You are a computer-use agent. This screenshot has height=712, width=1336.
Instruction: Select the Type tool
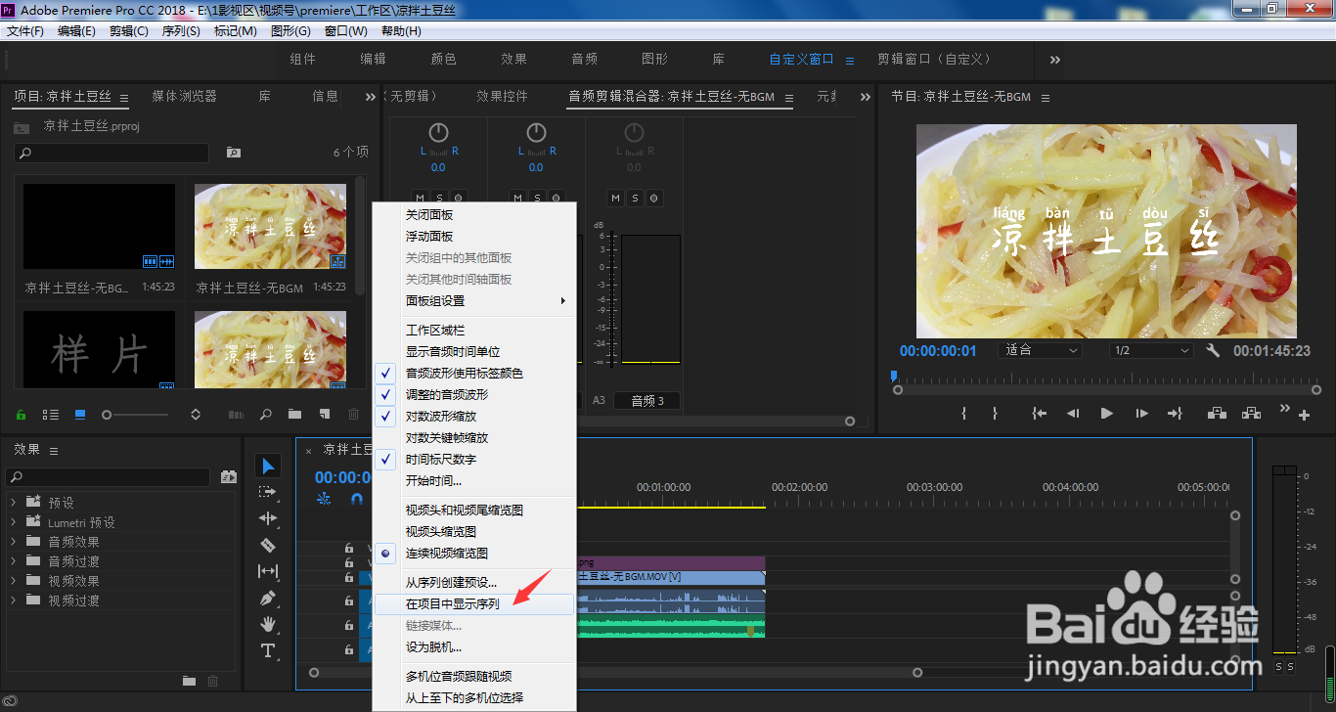268,650
